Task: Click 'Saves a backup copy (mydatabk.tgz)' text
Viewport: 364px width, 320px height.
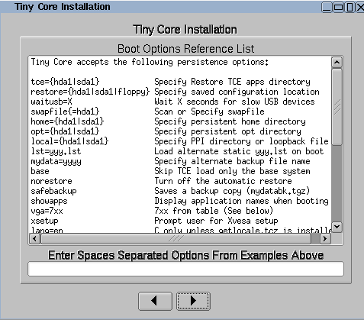Action: [x=232, y=191]
